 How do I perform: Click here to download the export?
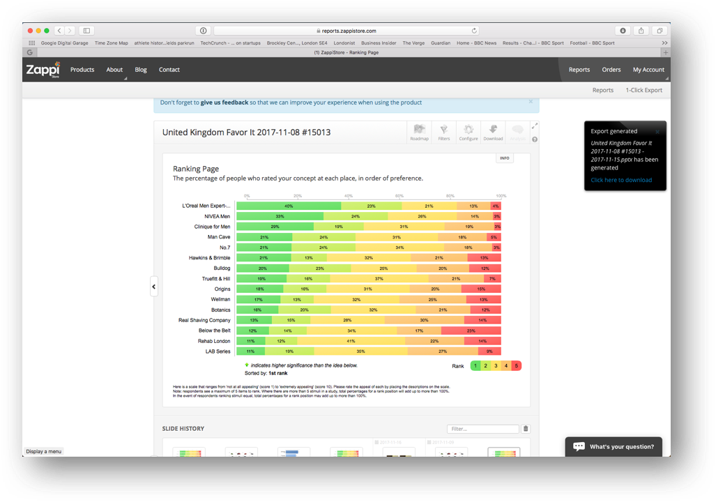621,180
